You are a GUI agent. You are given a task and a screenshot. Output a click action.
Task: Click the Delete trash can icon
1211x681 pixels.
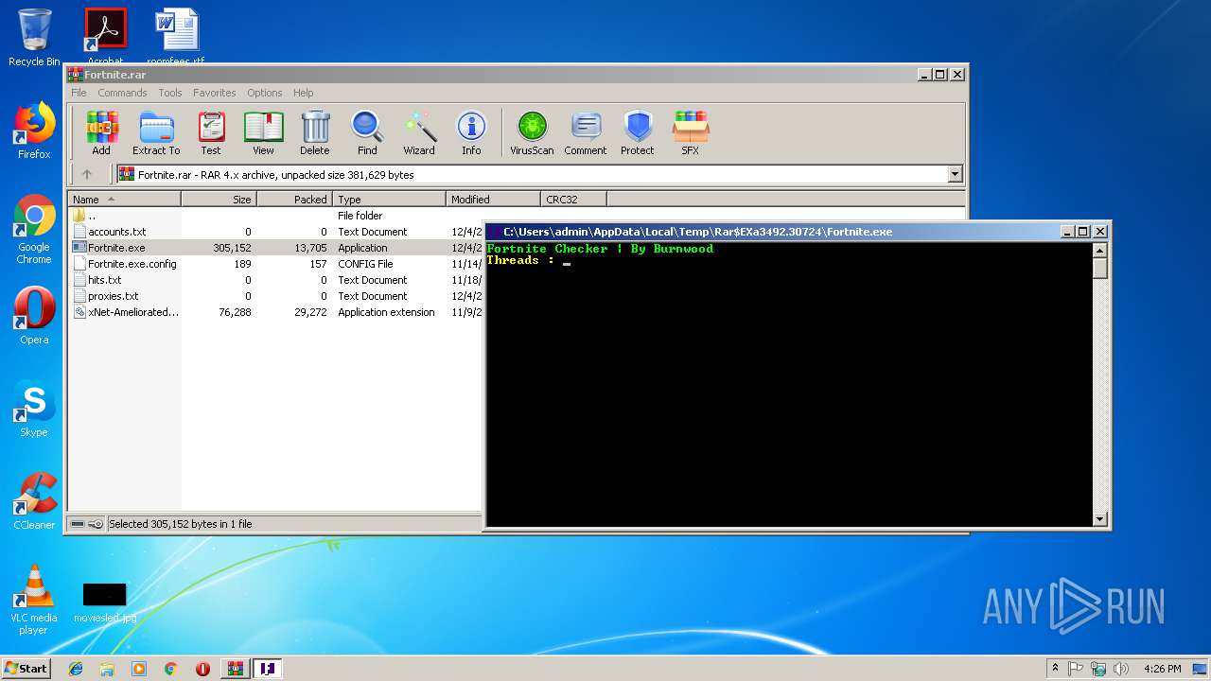pyautogui.click(x=315, y=133)
